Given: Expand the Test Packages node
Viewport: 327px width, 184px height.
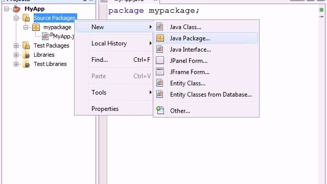Looking at the screenshot, I should 16,45.
